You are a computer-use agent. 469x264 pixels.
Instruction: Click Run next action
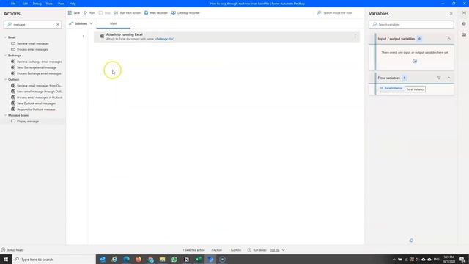pyautogui.click(x=127, y=13)
